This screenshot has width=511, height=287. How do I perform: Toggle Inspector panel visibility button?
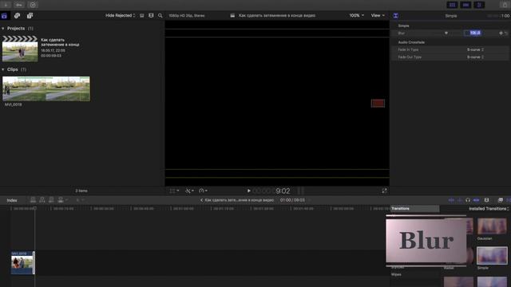(x=479, y=5)
